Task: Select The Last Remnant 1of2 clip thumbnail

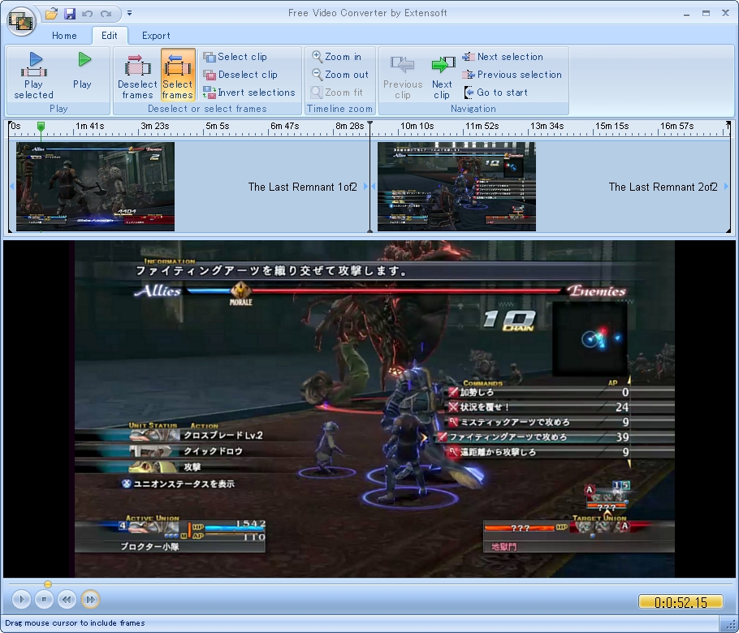Action: coord(95,187)
